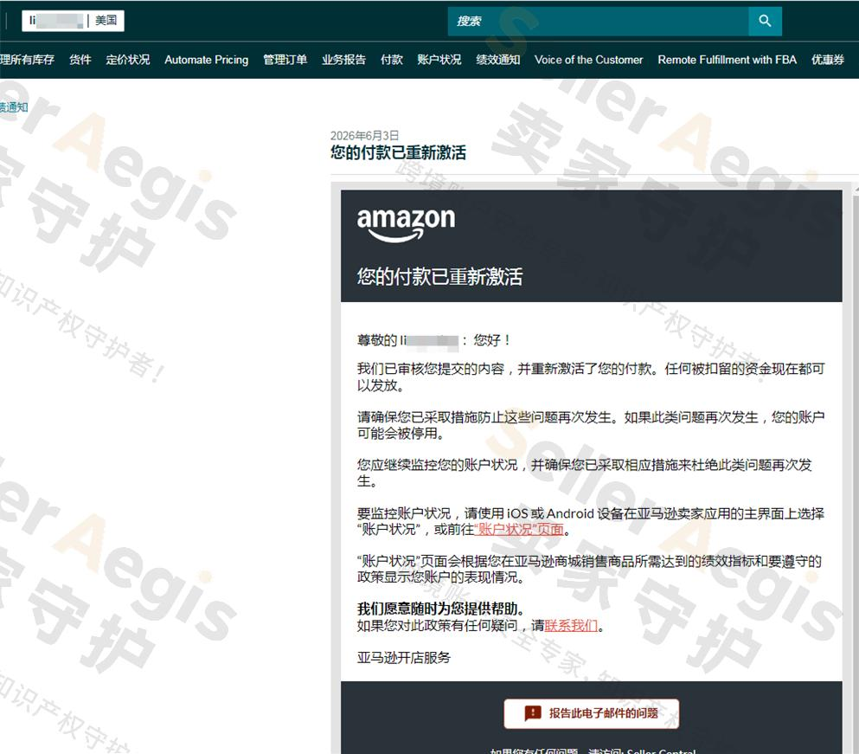Click the Amazon logo in the email
859x754 pixels.
pos(406,224)
